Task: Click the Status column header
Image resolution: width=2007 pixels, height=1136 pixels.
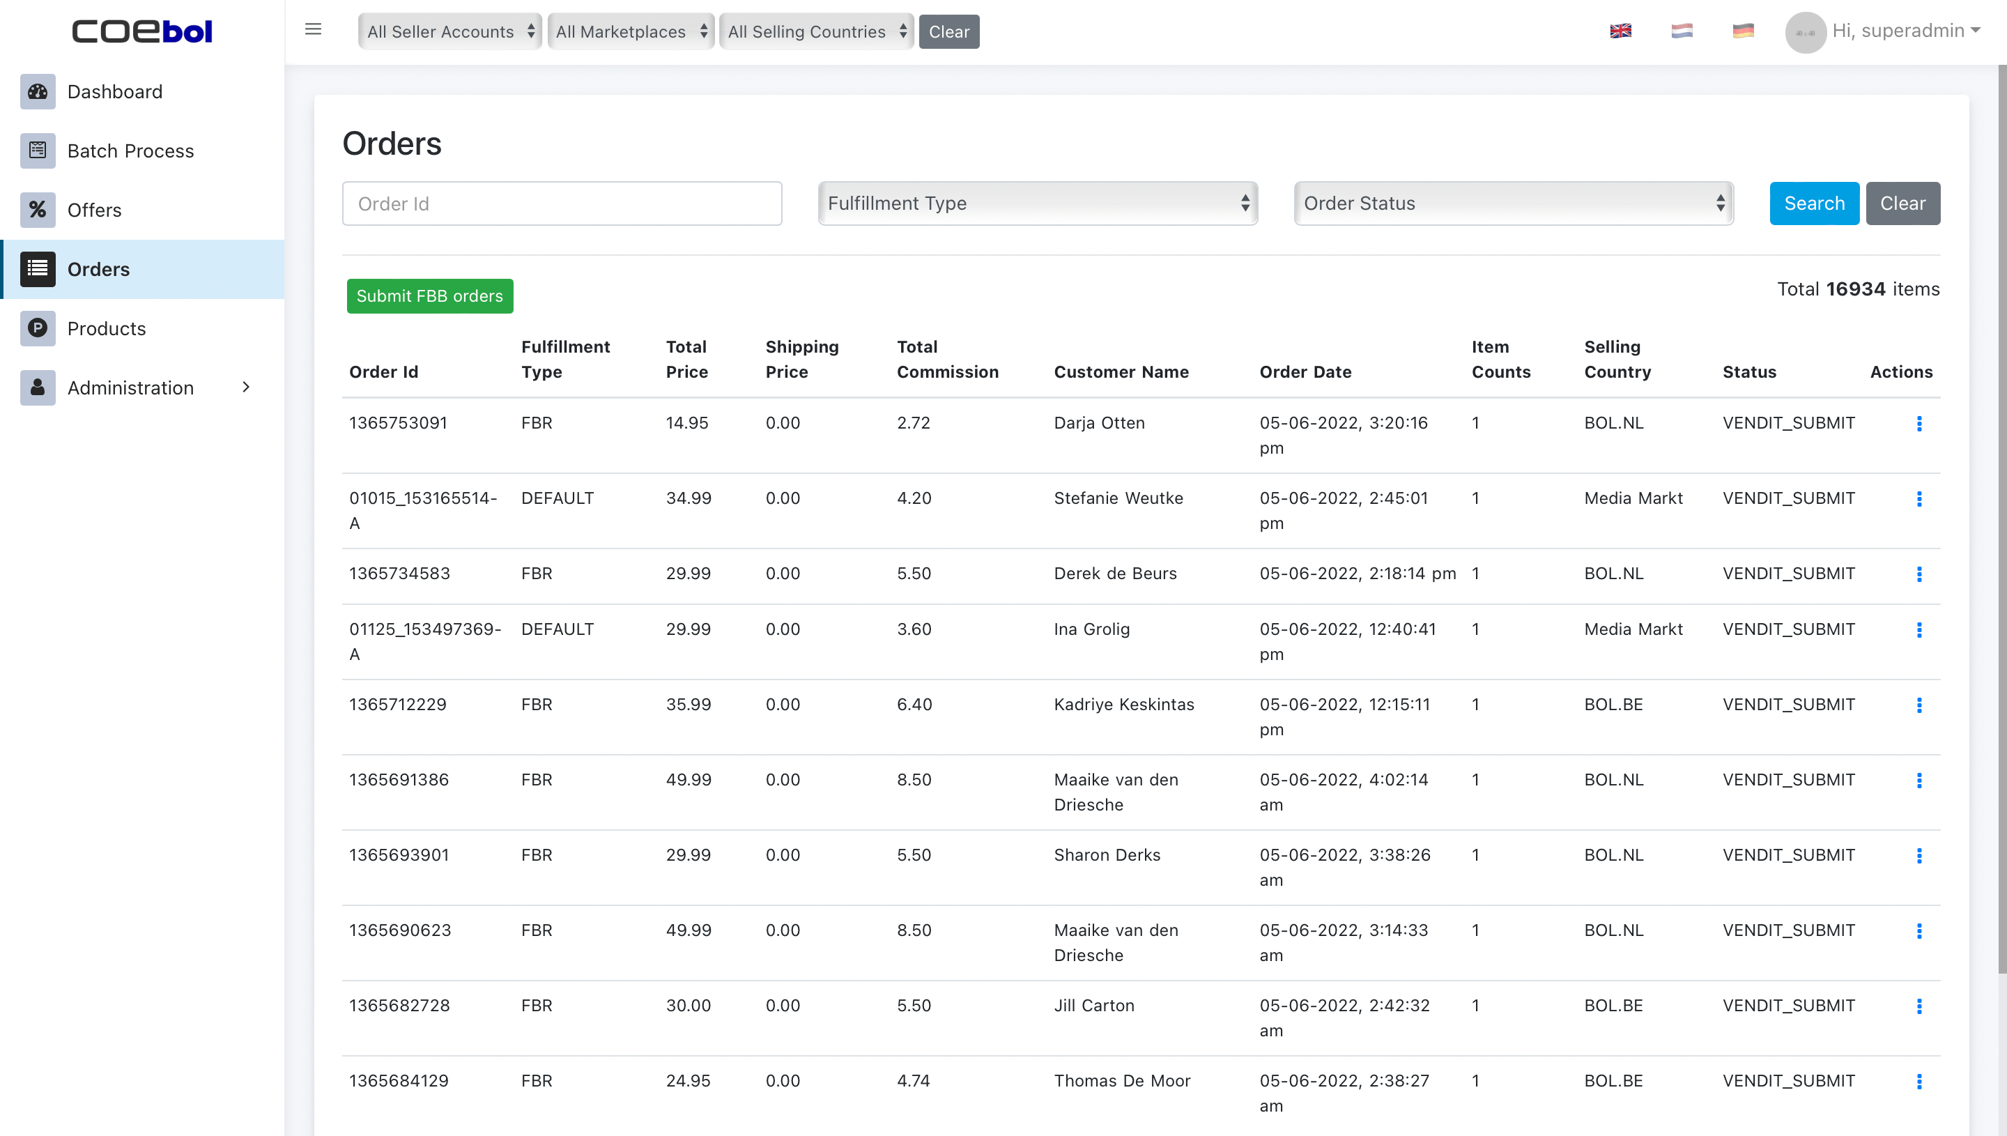Action: pos(1749,372)
